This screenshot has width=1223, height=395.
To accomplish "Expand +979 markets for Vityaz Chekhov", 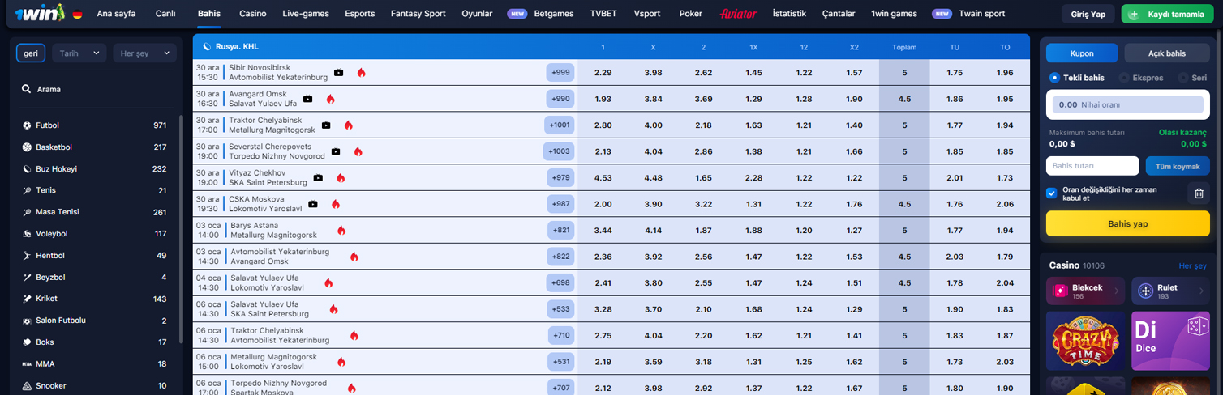I will coord(561,178).
